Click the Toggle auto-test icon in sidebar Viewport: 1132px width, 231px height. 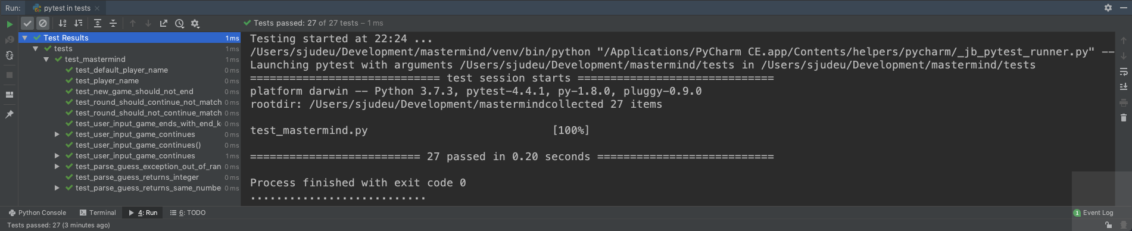9,55
